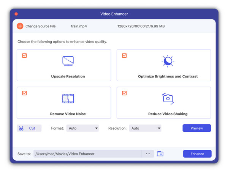Close the Video Enhancer window
The image size is (228, 174).
click(x=16, y=14)
